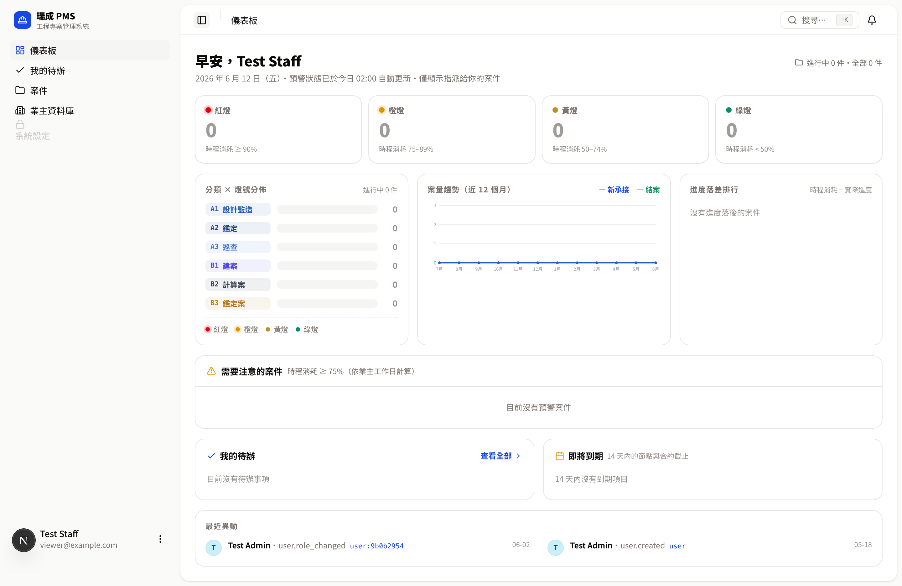Screen dimensions: 902x586
Task: Click the A1 設計監造 progress bar
Action: pos(327,209)
